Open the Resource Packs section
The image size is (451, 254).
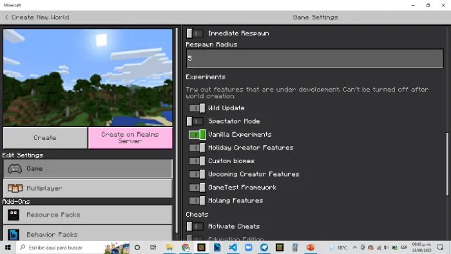(88, 215)
